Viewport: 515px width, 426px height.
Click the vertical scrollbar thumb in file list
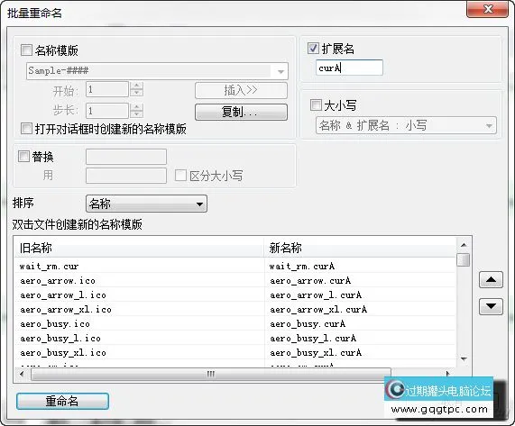click(x=464, y=259)
